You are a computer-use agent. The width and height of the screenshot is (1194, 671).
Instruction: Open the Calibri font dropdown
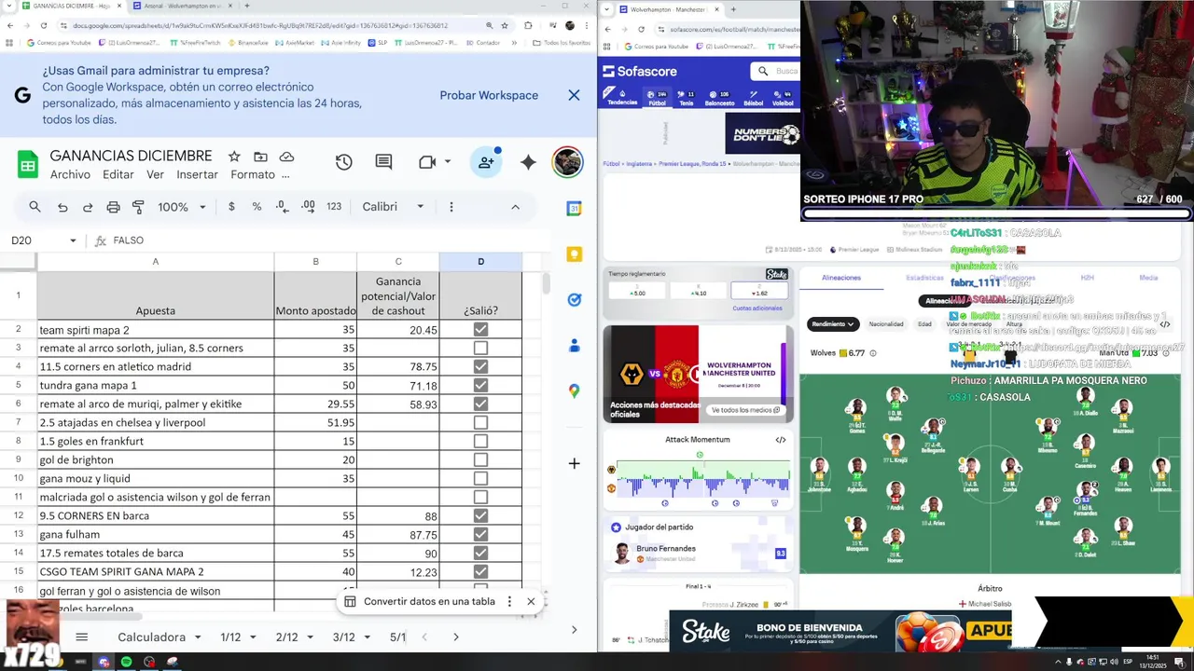click(394, 207)
